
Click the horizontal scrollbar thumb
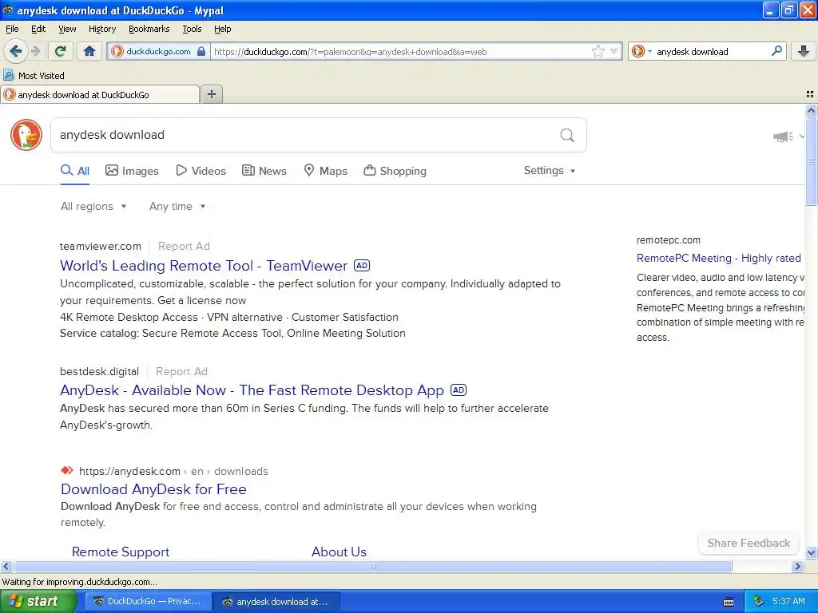point(372,566)
